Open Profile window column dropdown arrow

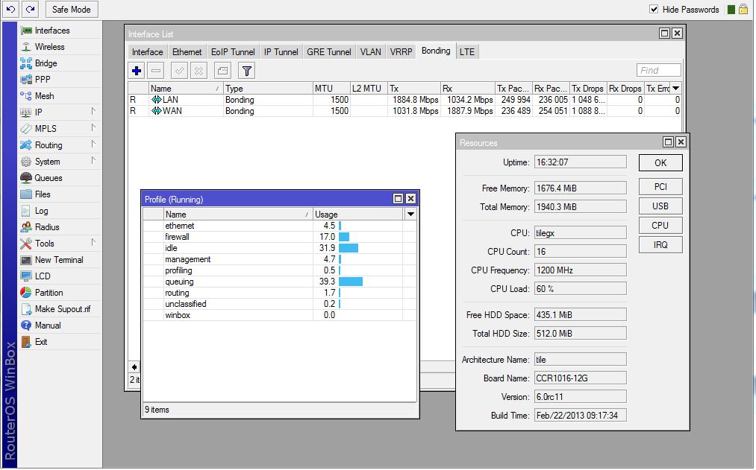(410, 214)
